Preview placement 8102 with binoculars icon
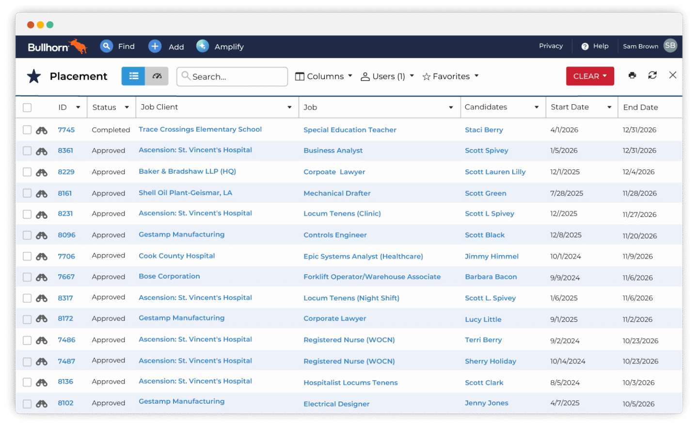 (x=42, y=403)
